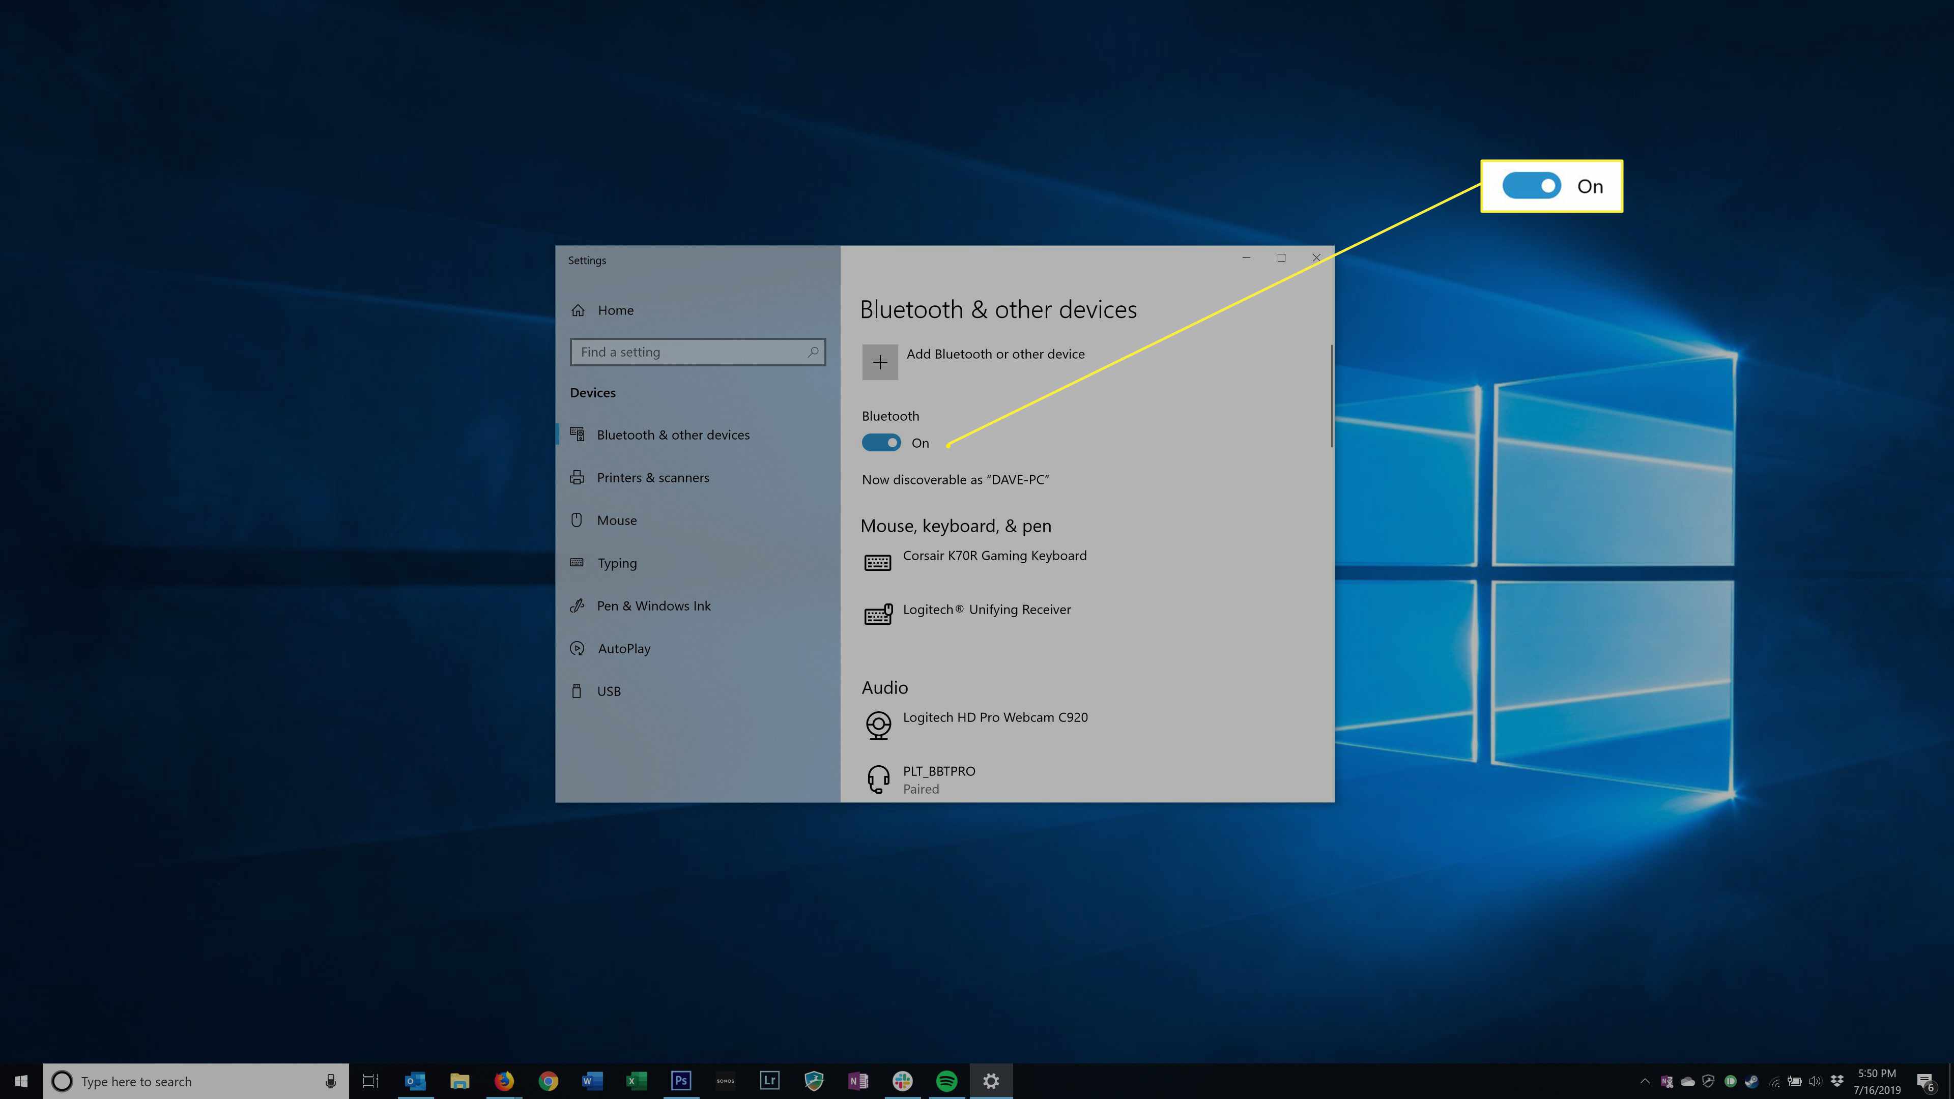Open OneDrive from the system tray
The image size is (1954, 1099).
click(x=1688, y=1082)
